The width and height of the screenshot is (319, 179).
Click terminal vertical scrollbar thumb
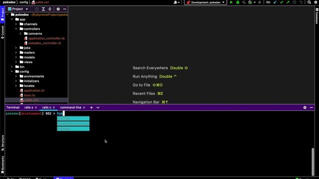(x=313, y=162)
